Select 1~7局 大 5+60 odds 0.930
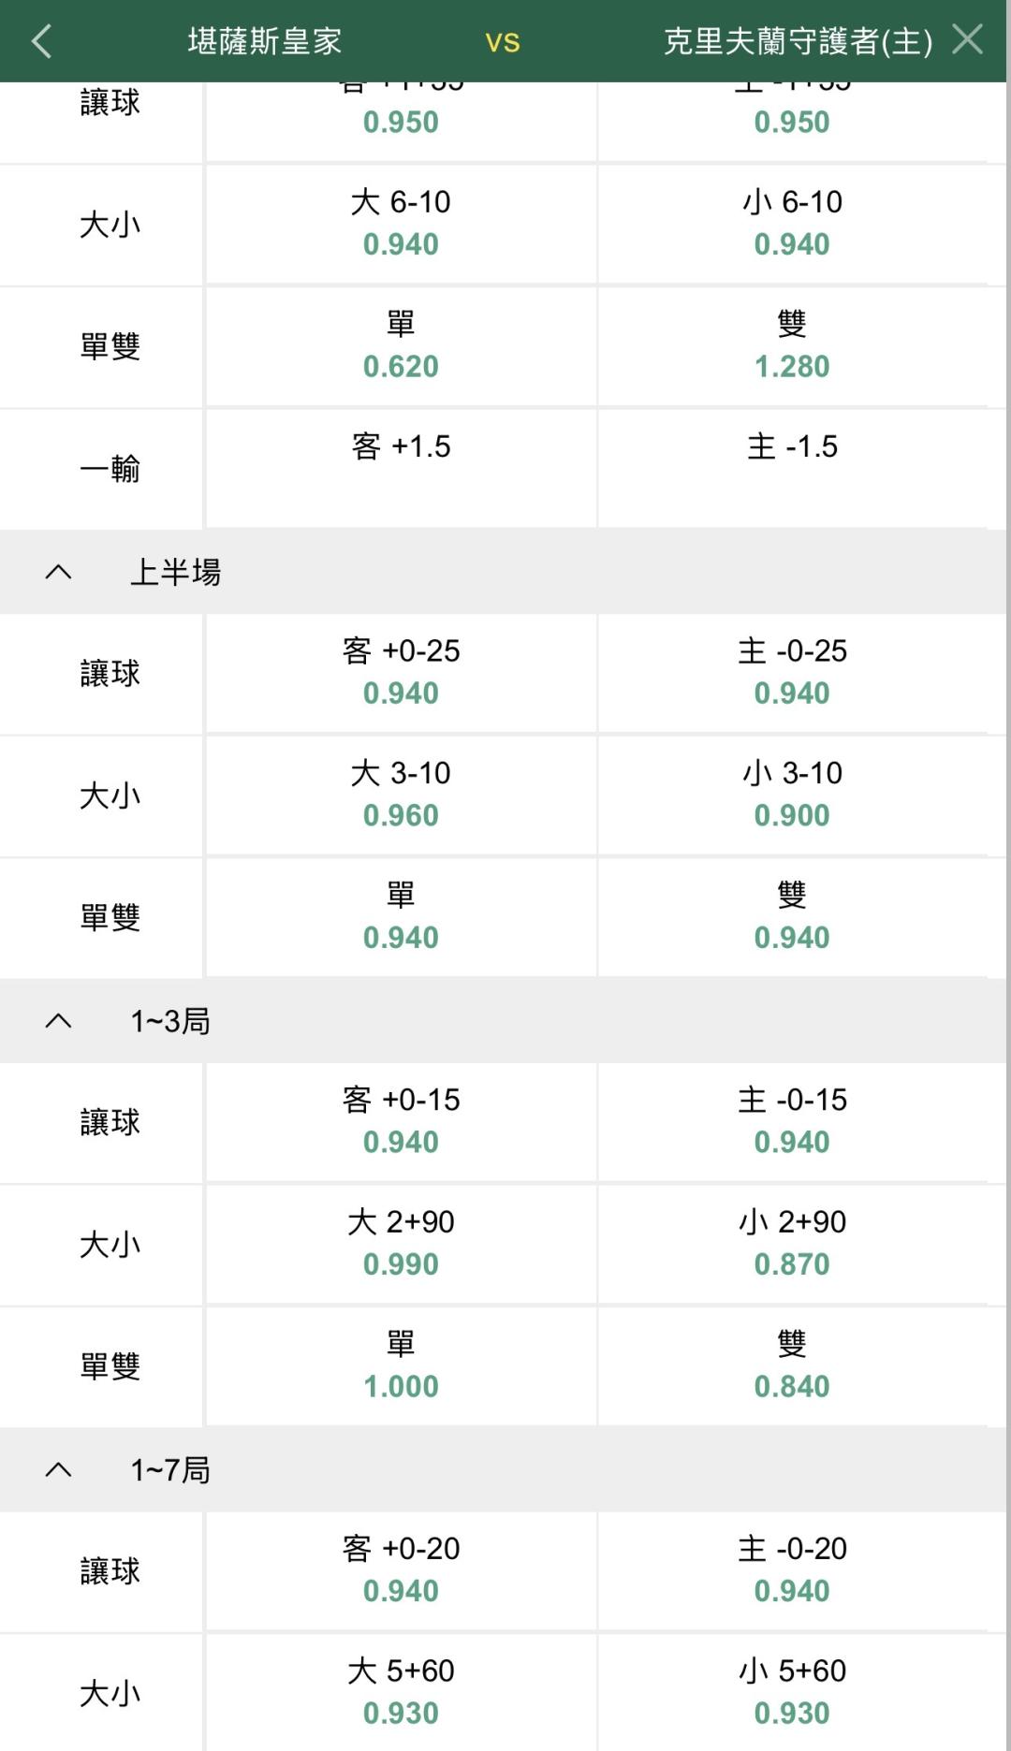1011x1751 pixels. pos(401,1692)
